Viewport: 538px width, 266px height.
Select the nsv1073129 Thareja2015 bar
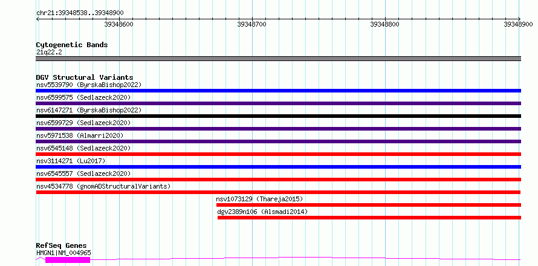click(369, 205)
